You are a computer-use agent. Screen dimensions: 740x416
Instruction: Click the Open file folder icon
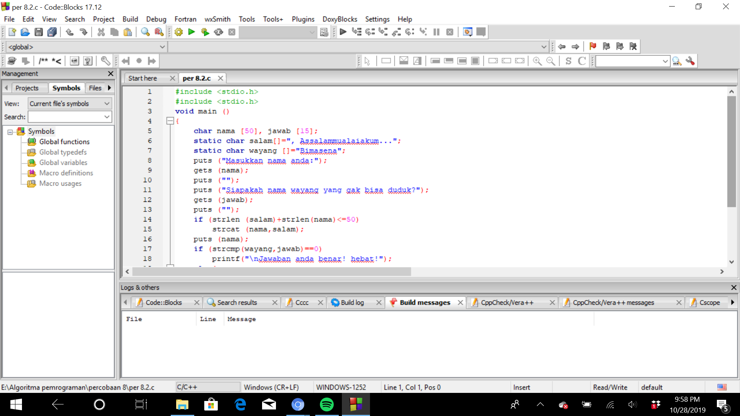pyautogui.click(x=25, y=32)
